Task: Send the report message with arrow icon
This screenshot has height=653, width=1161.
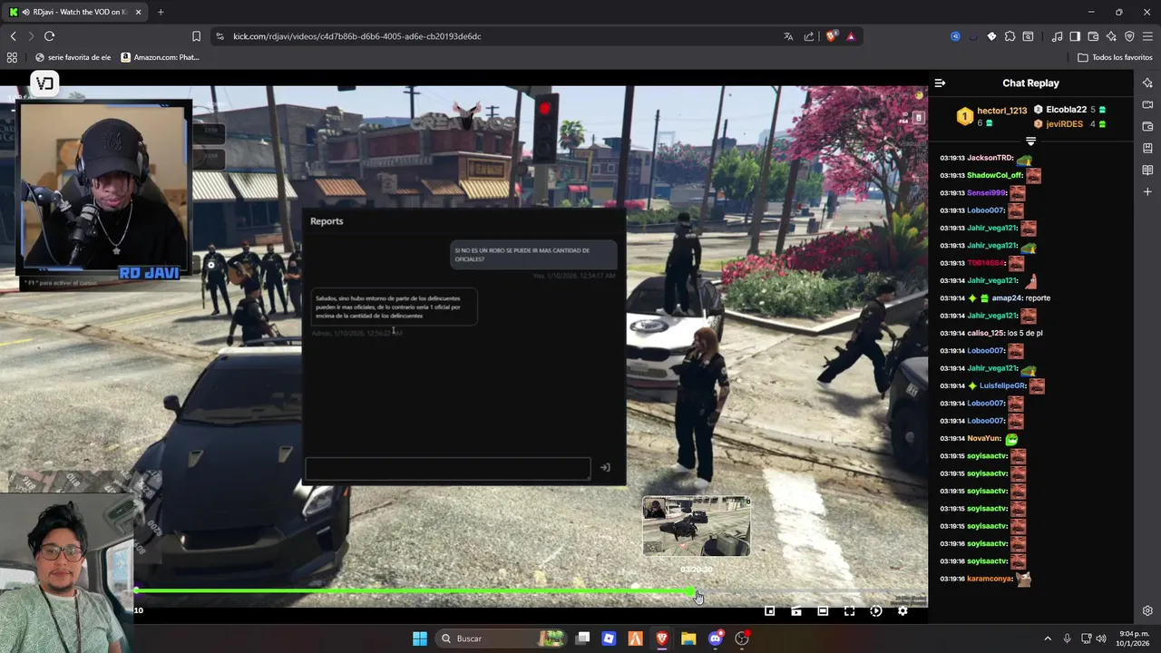Action: tap(605, 468)
